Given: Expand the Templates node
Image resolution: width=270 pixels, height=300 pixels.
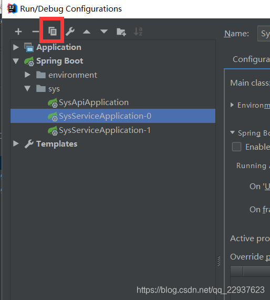Looking at the screenshot, I should pyautogui.click(x=16, y=143).
